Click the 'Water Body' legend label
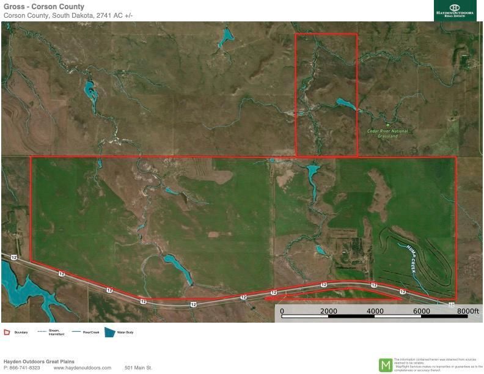484x374 pixels. click(125, 332)
